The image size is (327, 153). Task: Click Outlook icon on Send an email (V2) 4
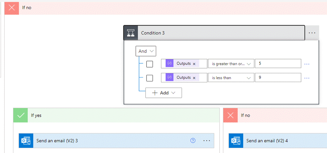[x=235, y=141]
